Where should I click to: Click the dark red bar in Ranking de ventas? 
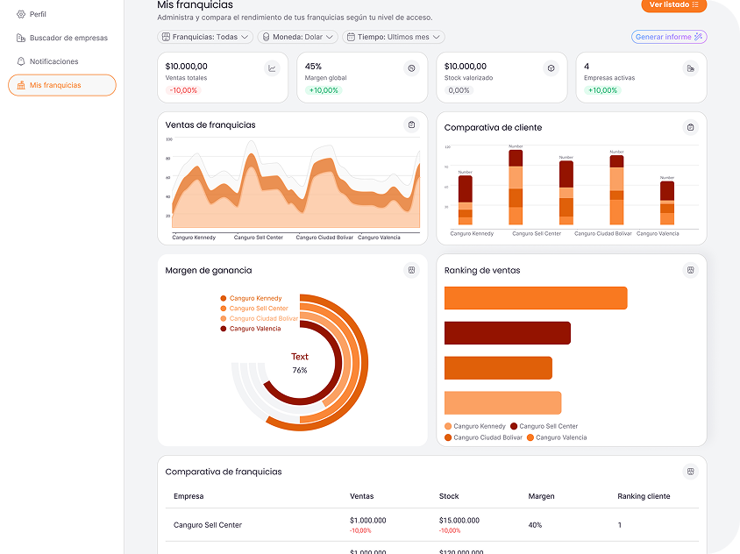coord(507,333)
